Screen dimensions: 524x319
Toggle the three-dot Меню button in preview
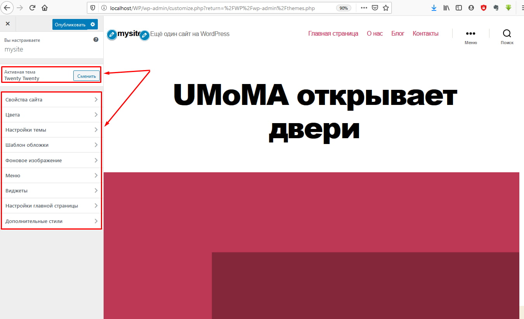tap(470, 37)
